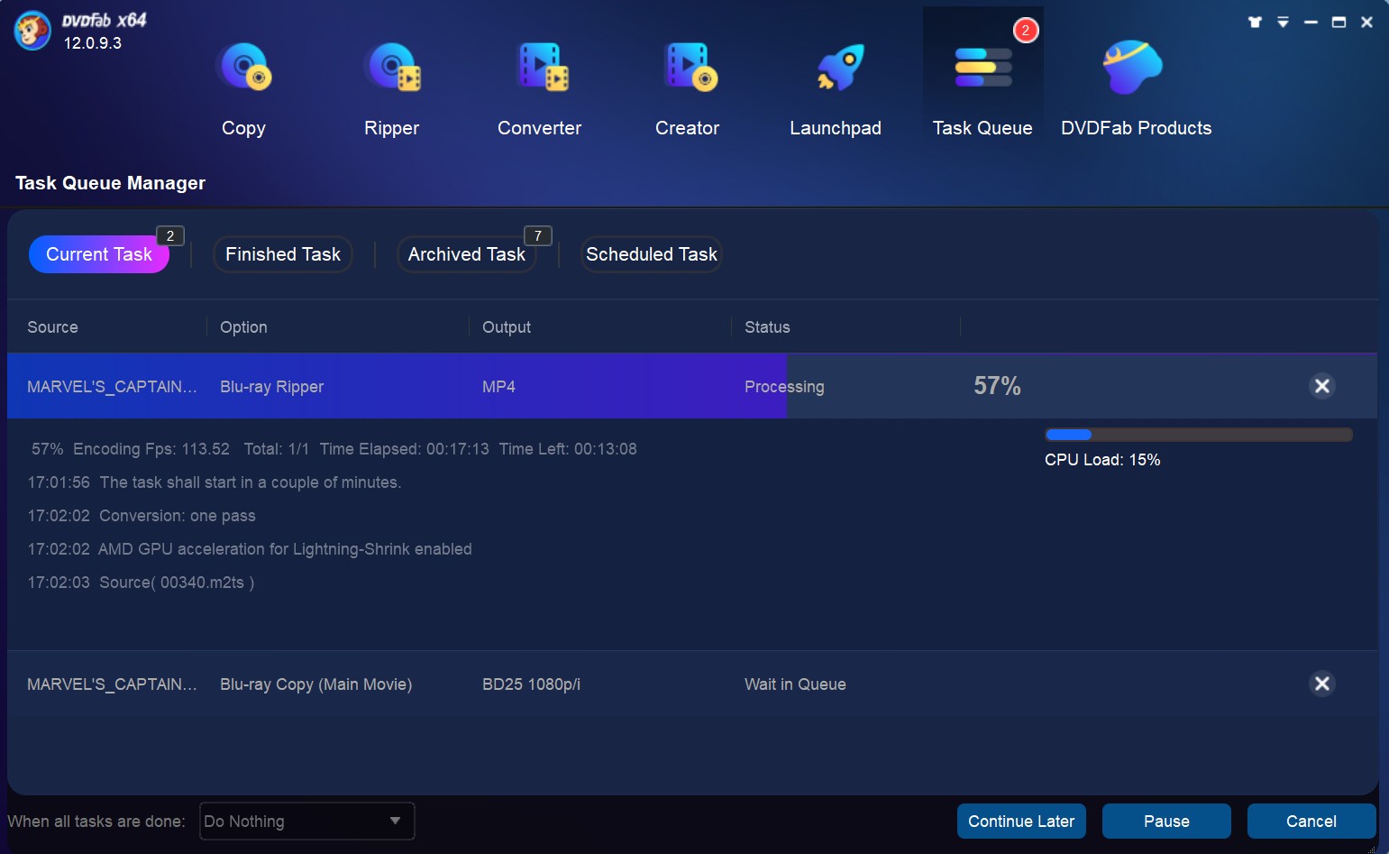Click the 'Encoding Fps: 113.52' text
This screenshot has height=854, width=1389.
[151, 449]
